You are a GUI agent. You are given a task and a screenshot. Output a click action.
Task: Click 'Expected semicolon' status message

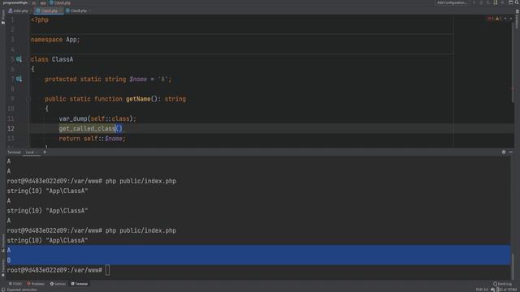coord(22,290)
